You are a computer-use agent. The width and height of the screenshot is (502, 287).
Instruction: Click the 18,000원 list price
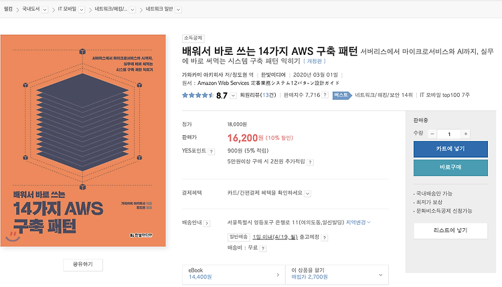[x=237, y=124]
